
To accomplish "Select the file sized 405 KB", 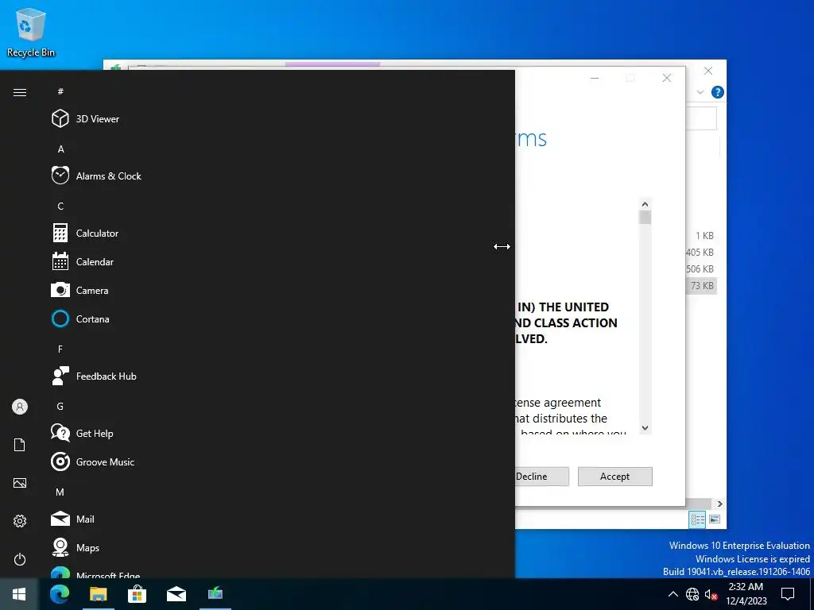I will (x=700, y=252).
